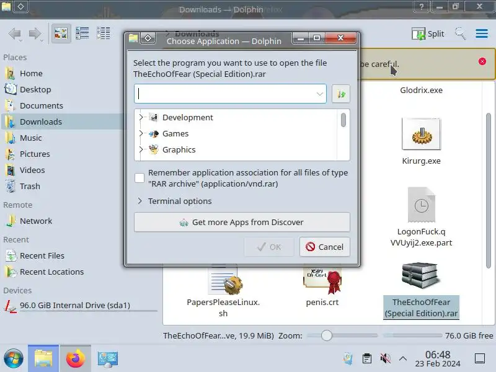
Task: Click the Graphics category label
Action: 179,149
